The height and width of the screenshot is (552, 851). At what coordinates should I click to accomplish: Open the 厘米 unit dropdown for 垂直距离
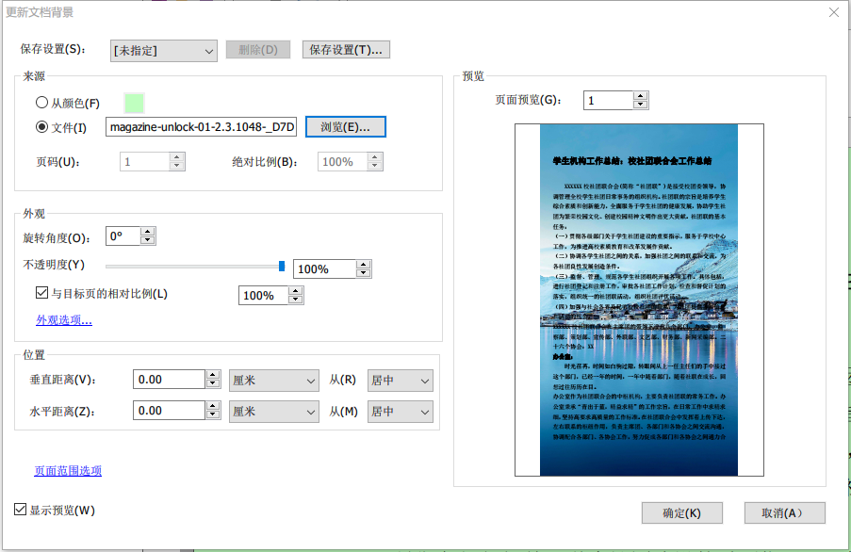click(273, 380)
